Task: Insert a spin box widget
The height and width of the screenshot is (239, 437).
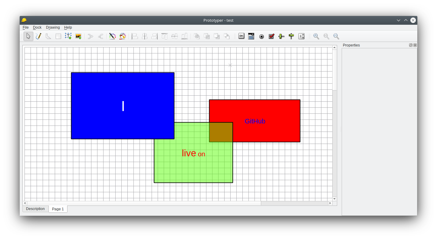Action: pyautogui.click(x=301, y=36)
